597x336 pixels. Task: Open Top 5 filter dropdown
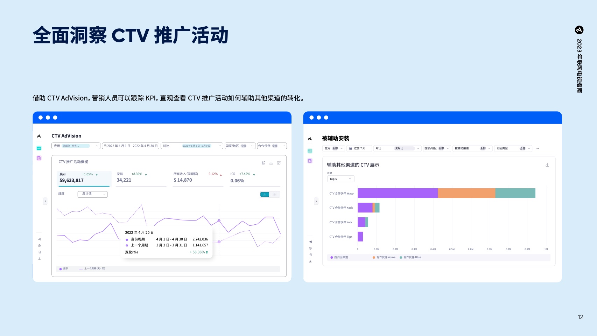click(340, 179)
